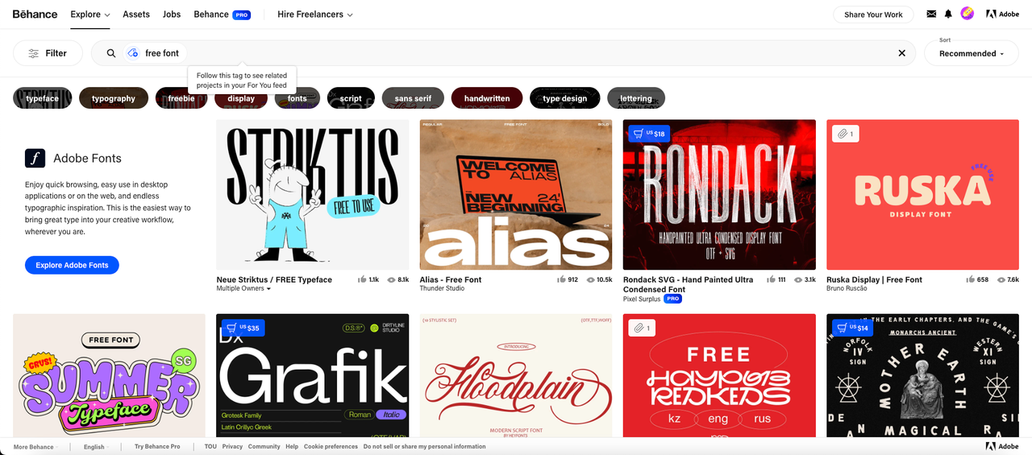
Task: Open Ruska Display | Free Font title
Action: (874, 279)
